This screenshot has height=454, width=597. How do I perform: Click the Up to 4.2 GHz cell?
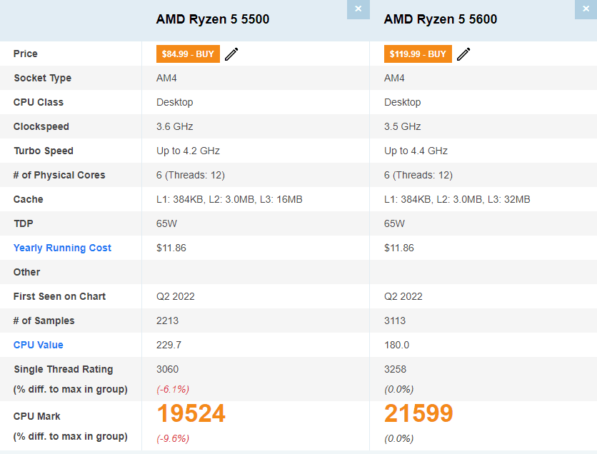coord(188,151)
